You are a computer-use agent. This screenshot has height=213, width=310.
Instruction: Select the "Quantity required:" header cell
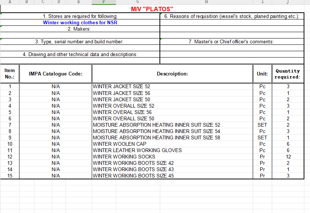tap(288, 74)
